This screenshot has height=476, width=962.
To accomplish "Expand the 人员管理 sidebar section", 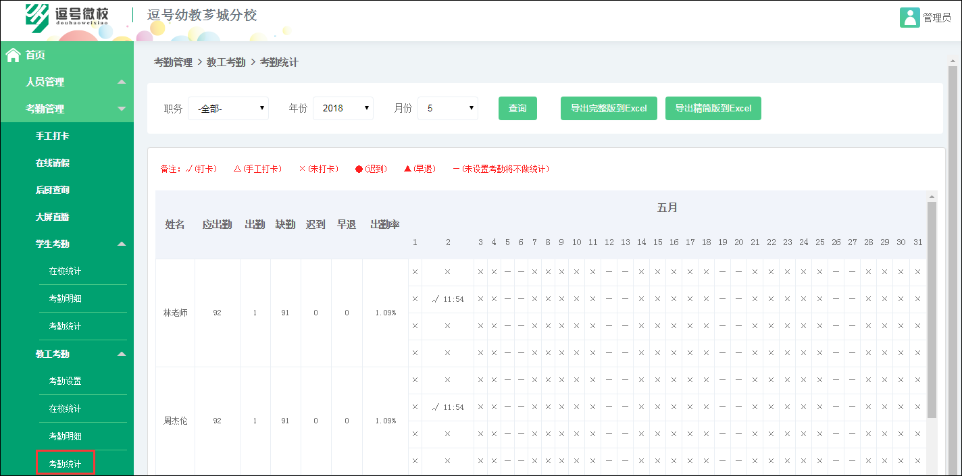I will click(66, 82).
